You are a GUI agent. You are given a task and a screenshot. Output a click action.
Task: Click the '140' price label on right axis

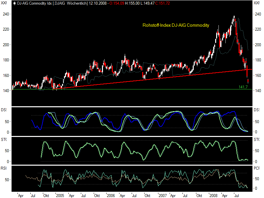258,90
